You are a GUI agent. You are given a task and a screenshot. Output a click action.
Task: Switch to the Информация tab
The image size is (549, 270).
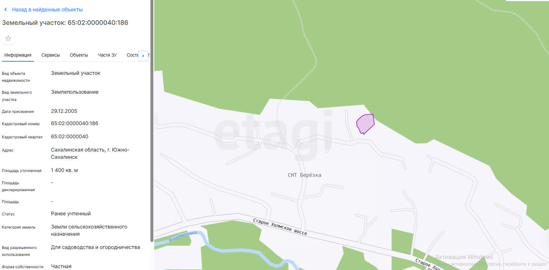point(18,55)
